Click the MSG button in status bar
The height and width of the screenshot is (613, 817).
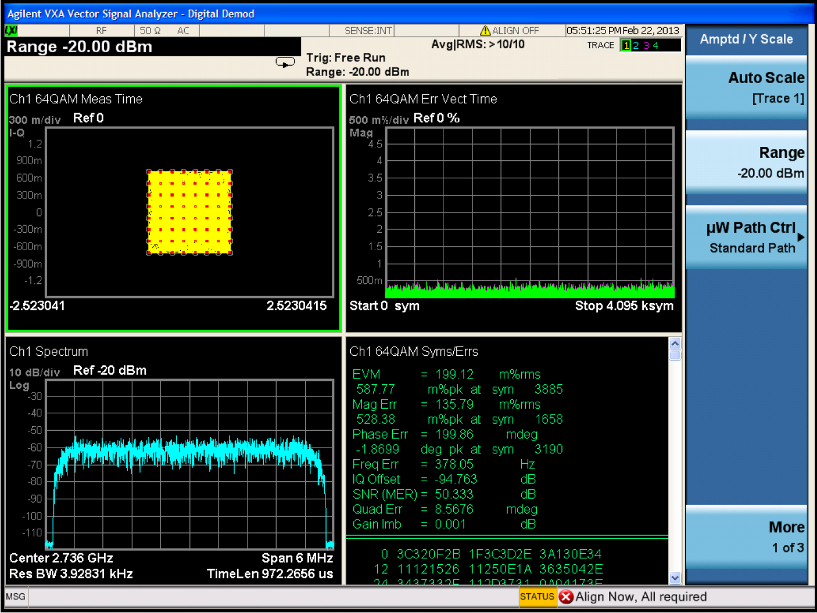[16, 597]
